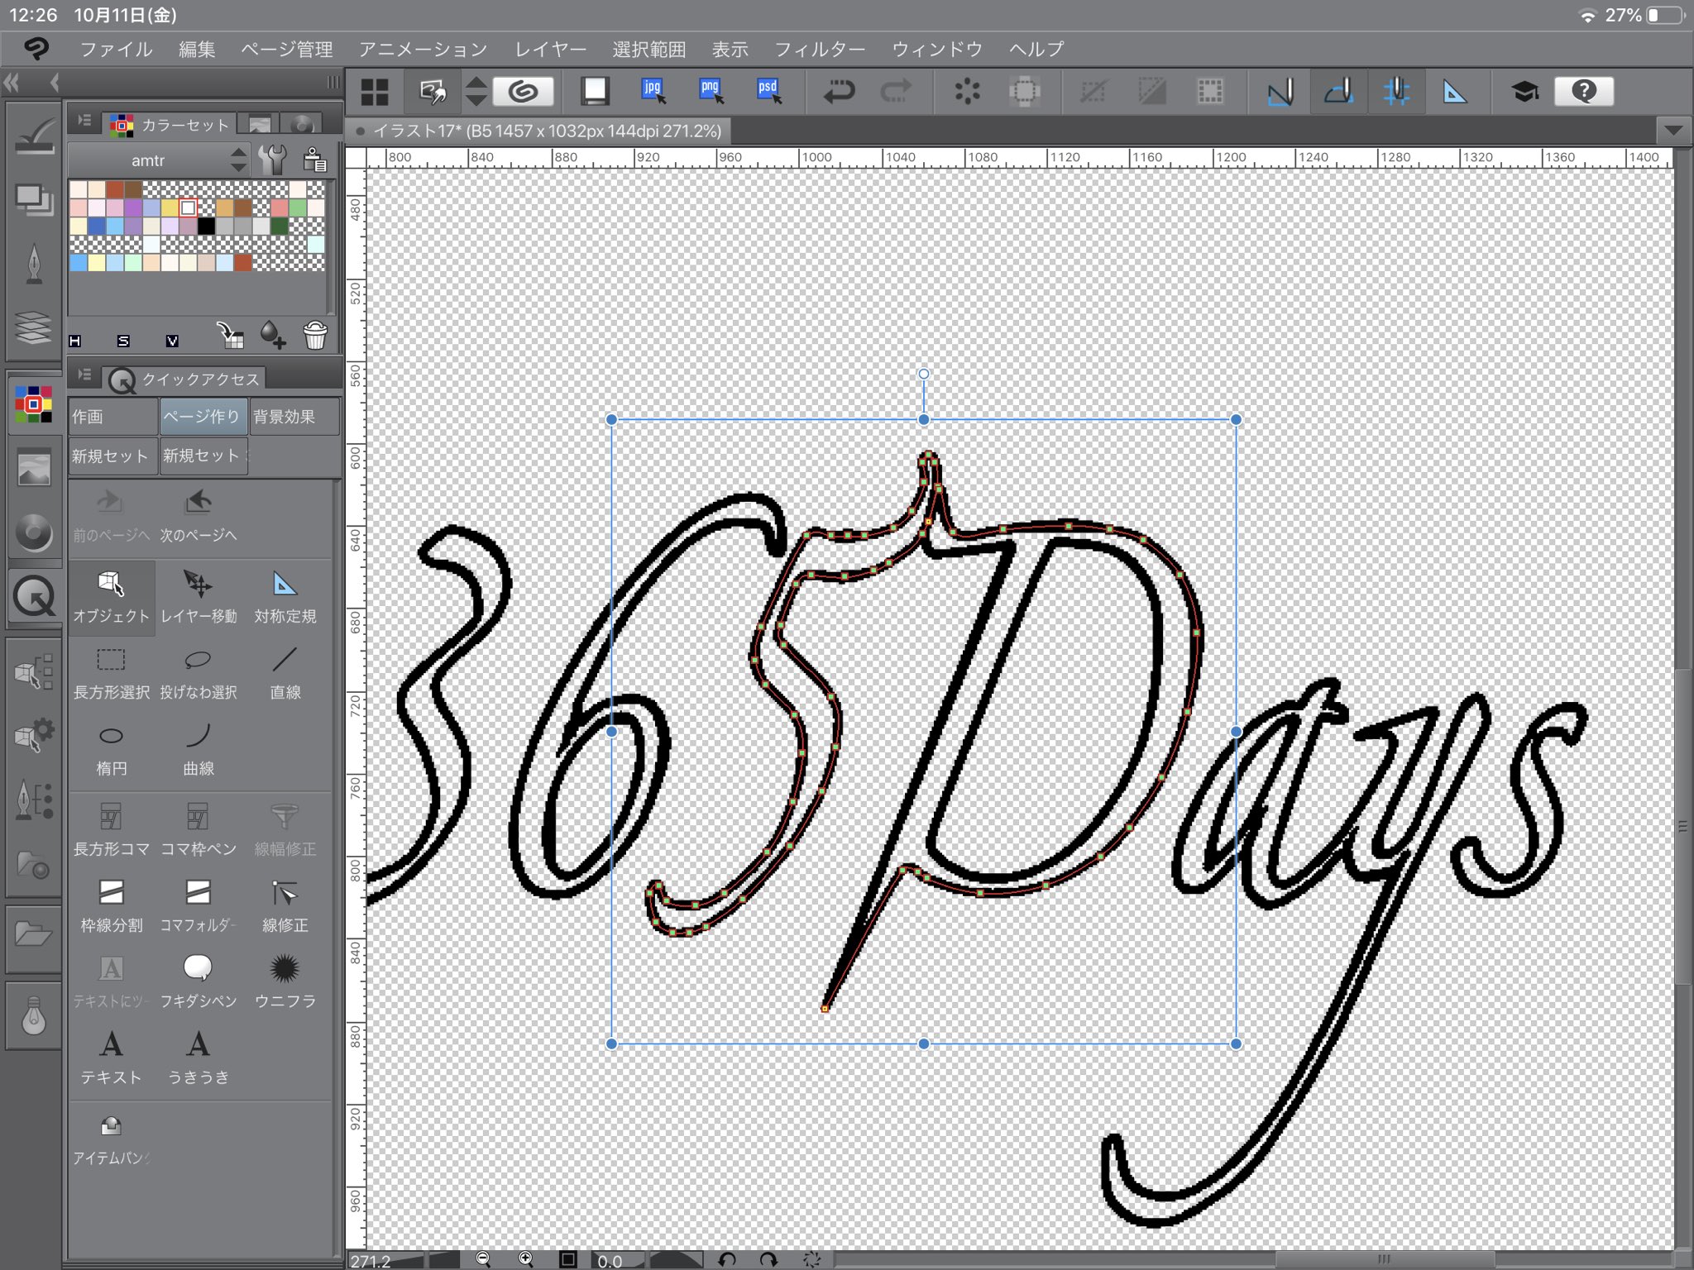Select frame border pen (コマ枠ペン)
Screen dimensions: 1694x1270
(x=199, y=829)
